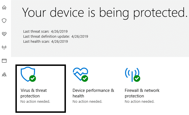Click the Last health scan date line
Viewport: 189px width, 115px height.
click(x=45, y=41)
